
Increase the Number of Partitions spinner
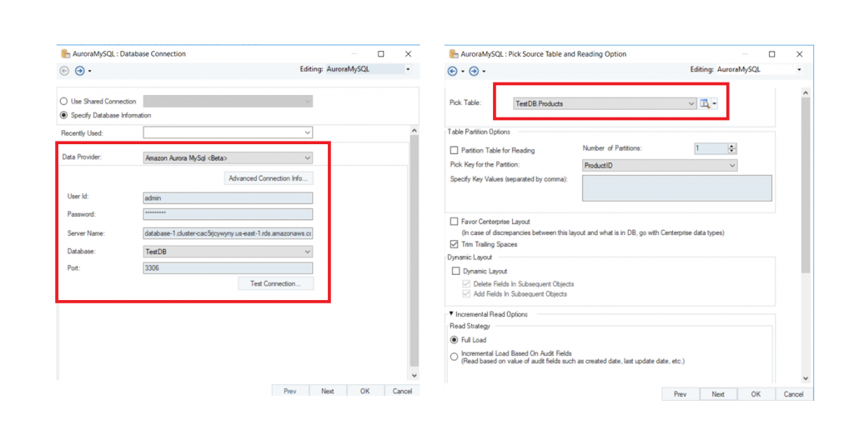[x=731, y=146]
